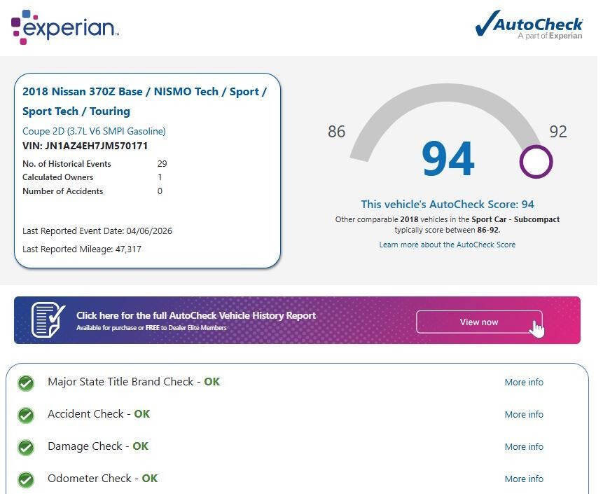Open More info for Major State Title Brand Check
Image resolution: width=603 pixels, height=494 pixels.
pyautogui.click(x=524, y=383)
